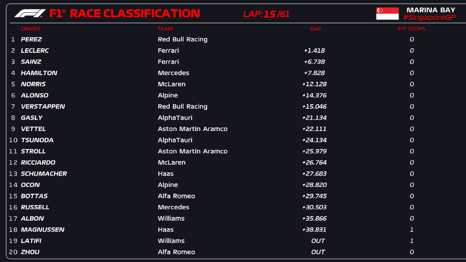The height and width of the screenshot is (262, 466).
Task: Sort by the GAP column header
Action: point(315,29)
